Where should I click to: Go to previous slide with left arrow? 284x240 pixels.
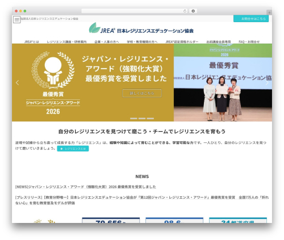(18, 83)
